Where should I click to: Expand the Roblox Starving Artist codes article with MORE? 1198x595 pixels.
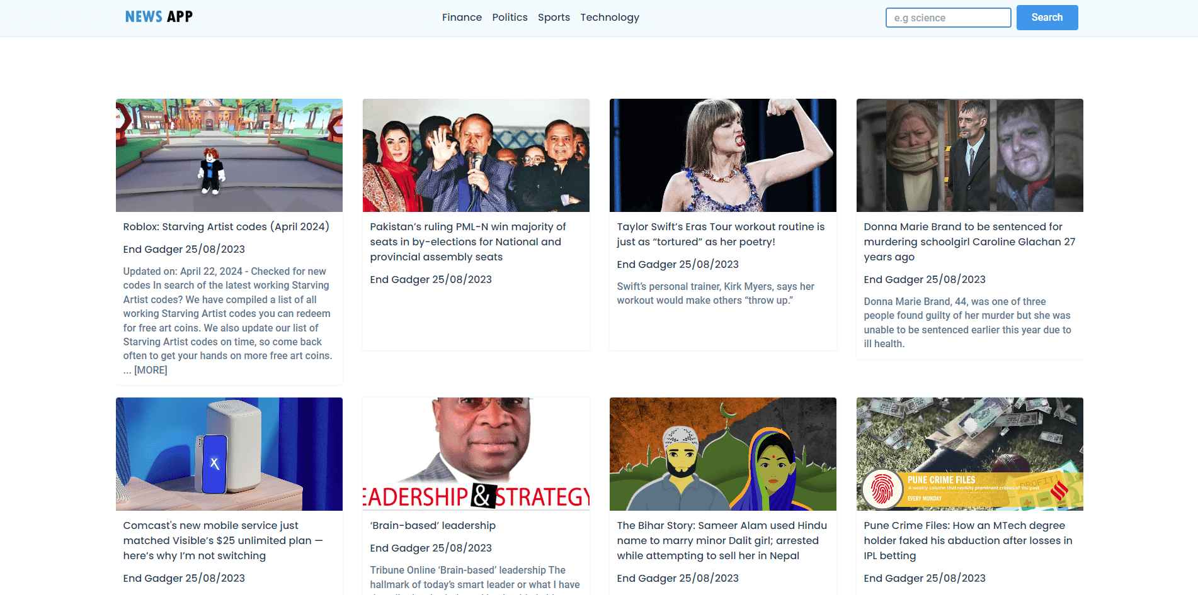coord(150,370)
